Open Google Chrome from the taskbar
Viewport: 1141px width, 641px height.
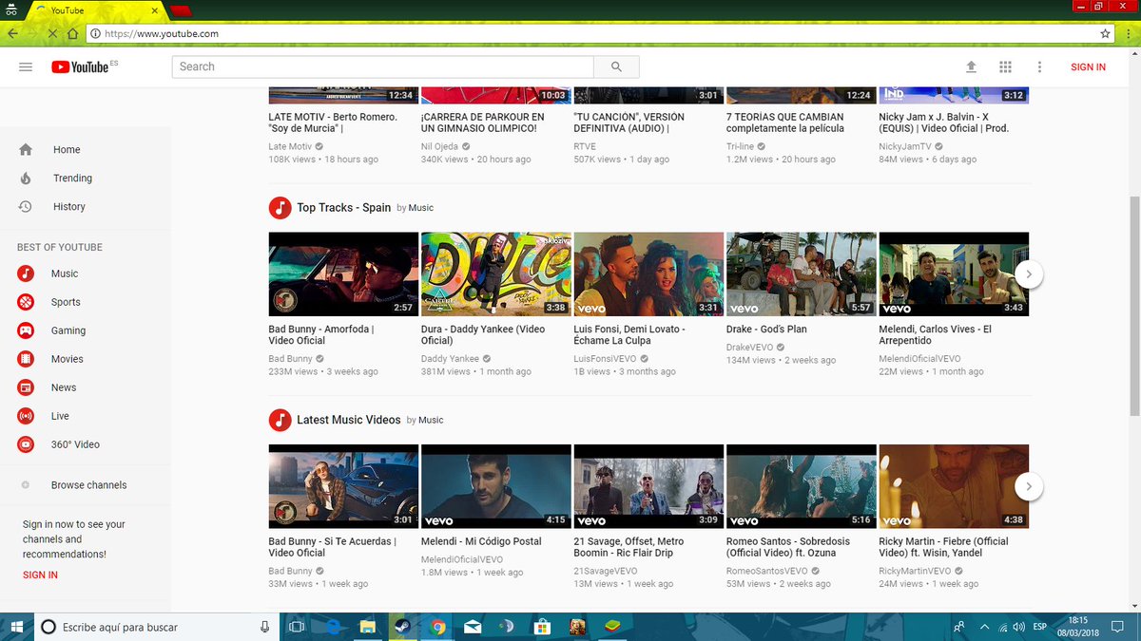tap(438, 627)
